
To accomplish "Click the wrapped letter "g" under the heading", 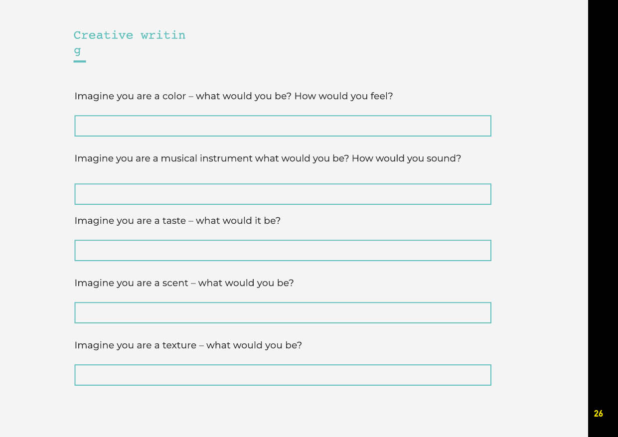I will pyautogui.click(x=77, y=50).
